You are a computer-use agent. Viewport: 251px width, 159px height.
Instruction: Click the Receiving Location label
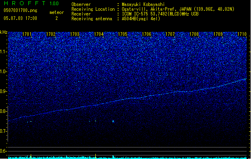(93, 9)
